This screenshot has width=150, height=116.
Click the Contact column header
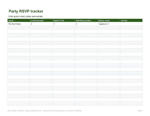131,20
